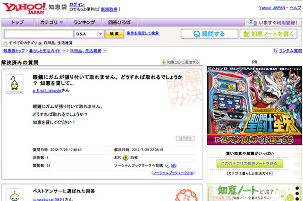The width and height of the screenshot is (303, 201).
Task: Click このカテゴリの知恵ノートを見る button
Action: point(249,164)
